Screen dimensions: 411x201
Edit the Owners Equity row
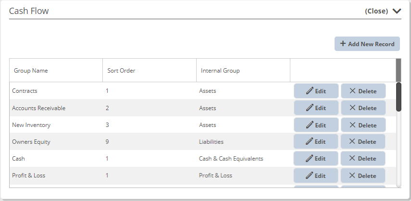[316, 141]
